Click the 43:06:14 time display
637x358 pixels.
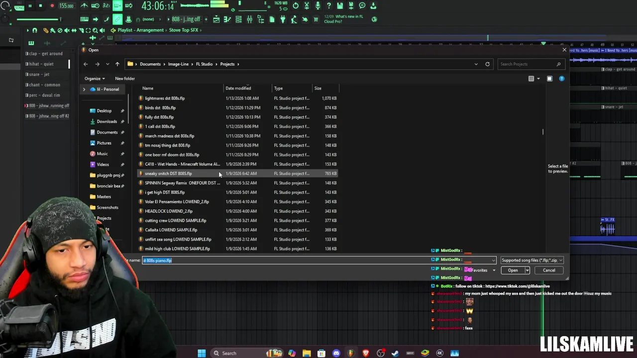(x=158, y=6)
